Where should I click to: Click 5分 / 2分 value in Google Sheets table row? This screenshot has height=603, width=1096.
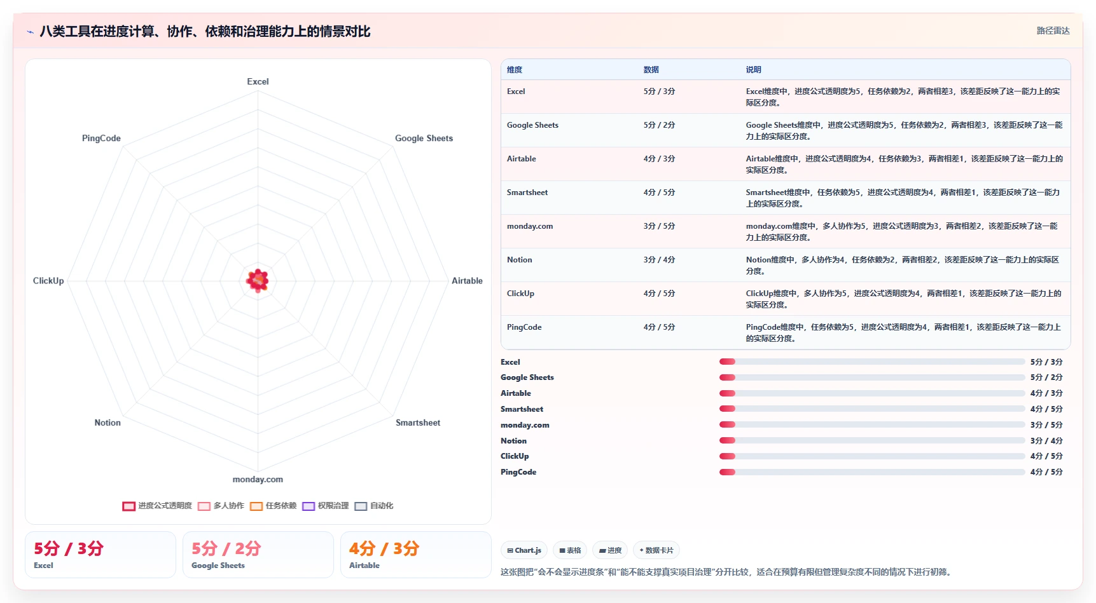(x=659, y=125)
